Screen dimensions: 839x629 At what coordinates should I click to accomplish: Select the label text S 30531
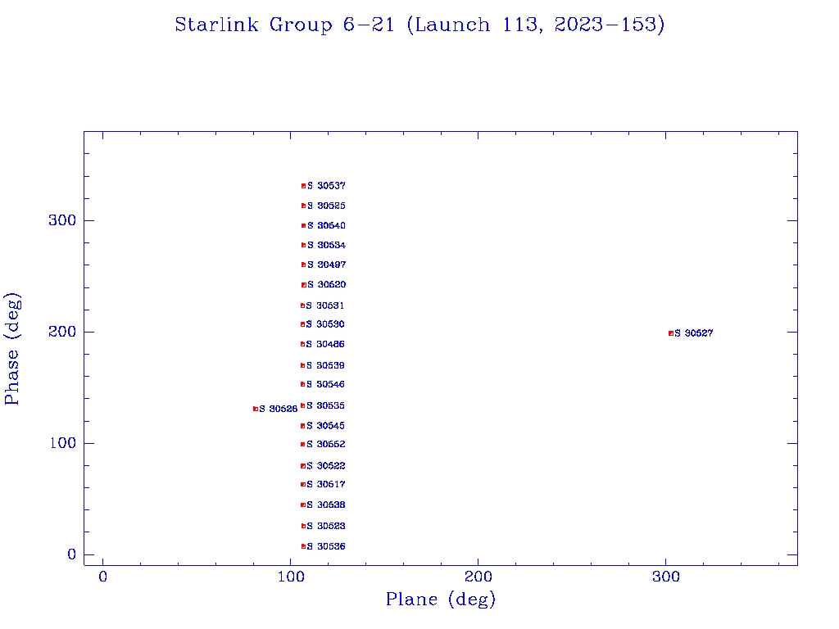(x=325, y=306)
